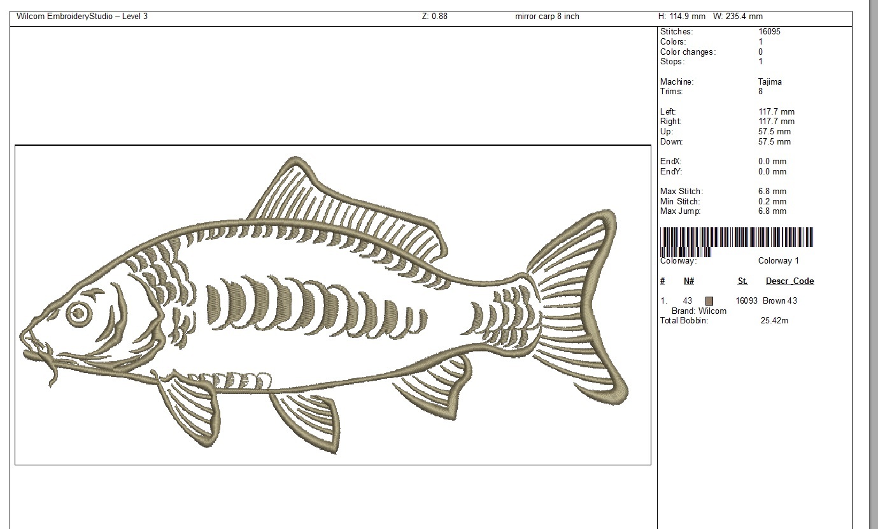This screenshot has width=878, height=529.
Task: Click the 'Color changes:' label
Action: pos(688,52)
